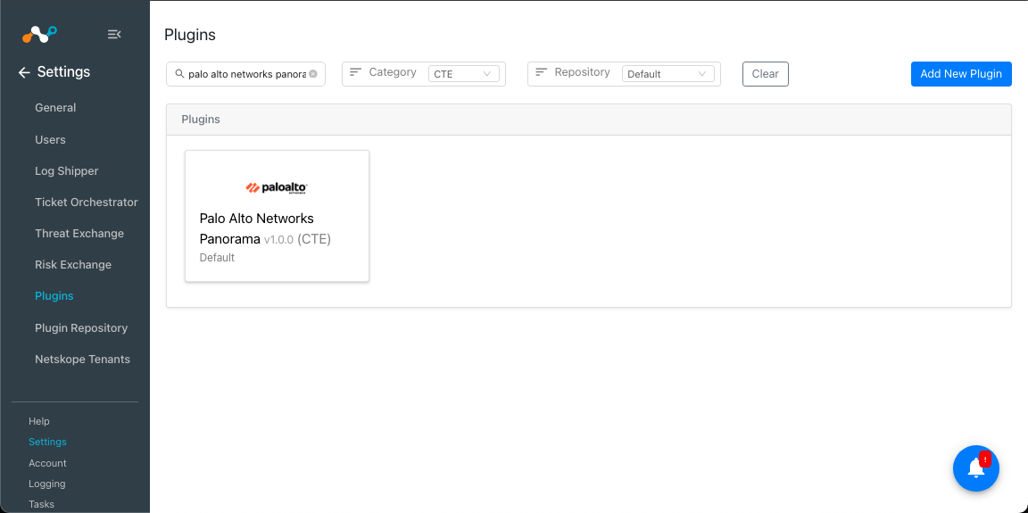Click Add New Plugin button
The image size is (1028, 513).
pos(961,74)
